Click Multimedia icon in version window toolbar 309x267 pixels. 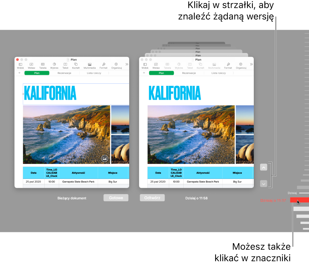coord(214,66)
